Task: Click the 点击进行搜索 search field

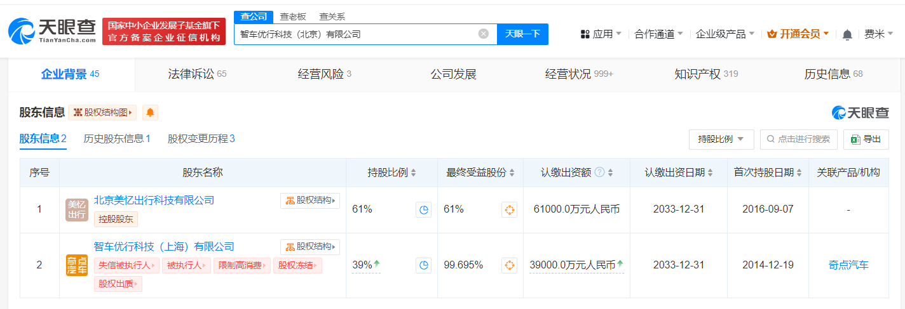Action: pos(798,139)
